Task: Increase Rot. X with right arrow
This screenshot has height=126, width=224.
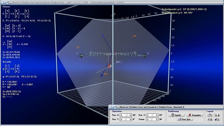Action: click(x=130, y=115)
